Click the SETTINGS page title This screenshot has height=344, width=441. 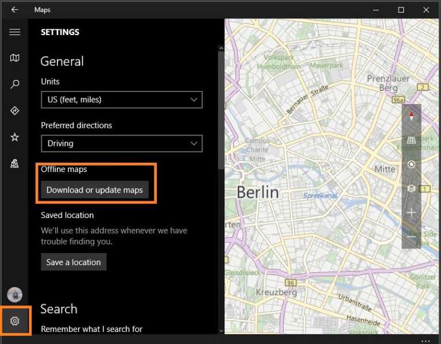pos(60,32)
